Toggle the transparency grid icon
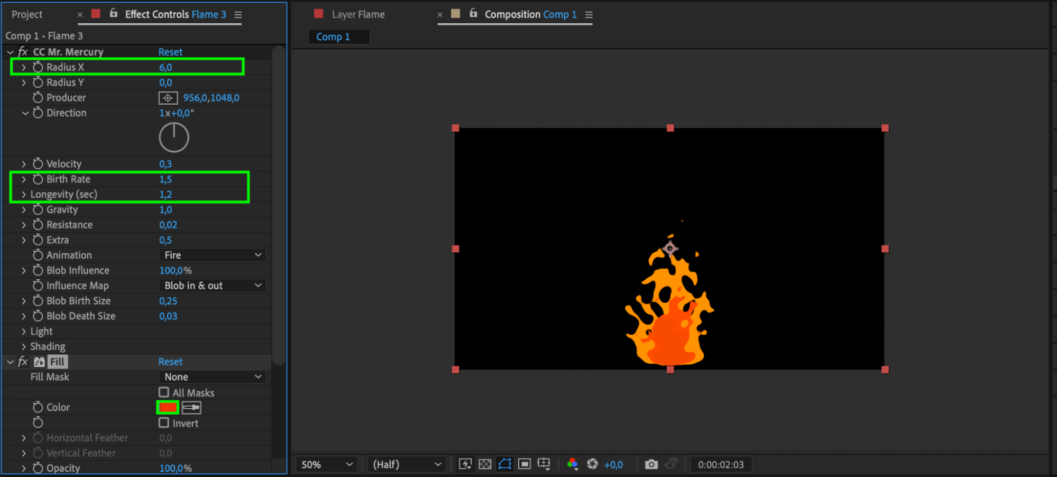This screenshot has height=477, width=1057. 485,464
